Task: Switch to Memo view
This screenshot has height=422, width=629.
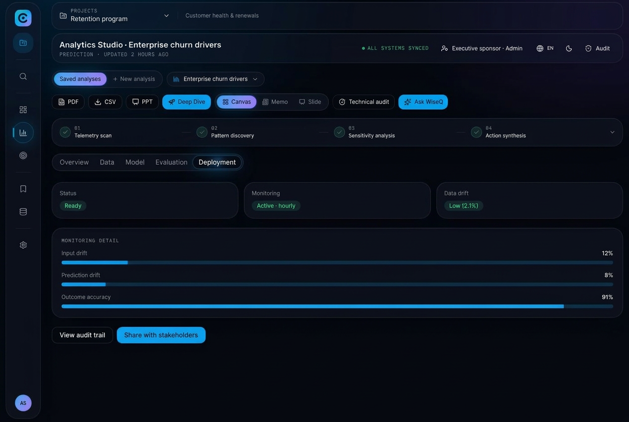Action: point(275,102)
